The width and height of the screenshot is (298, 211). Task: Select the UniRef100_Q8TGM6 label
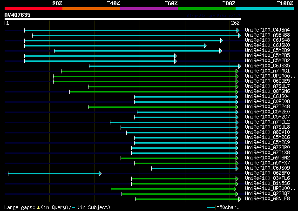coord(267,92)
